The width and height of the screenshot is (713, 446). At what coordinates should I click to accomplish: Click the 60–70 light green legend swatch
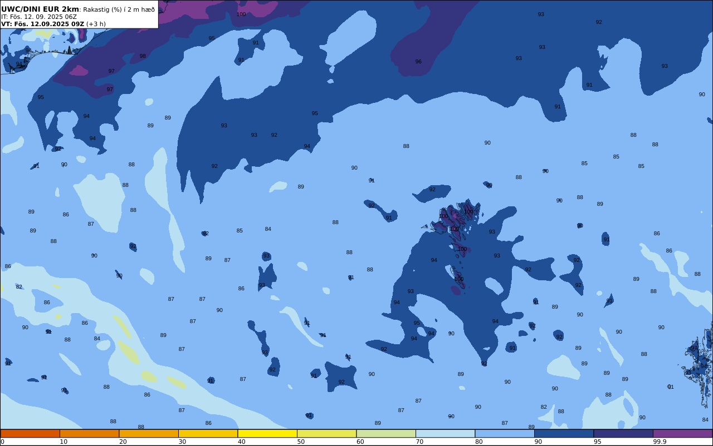click(x=386, y=433)
